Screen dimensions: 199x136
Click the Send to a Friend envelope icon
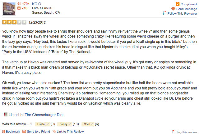[24, 132]
